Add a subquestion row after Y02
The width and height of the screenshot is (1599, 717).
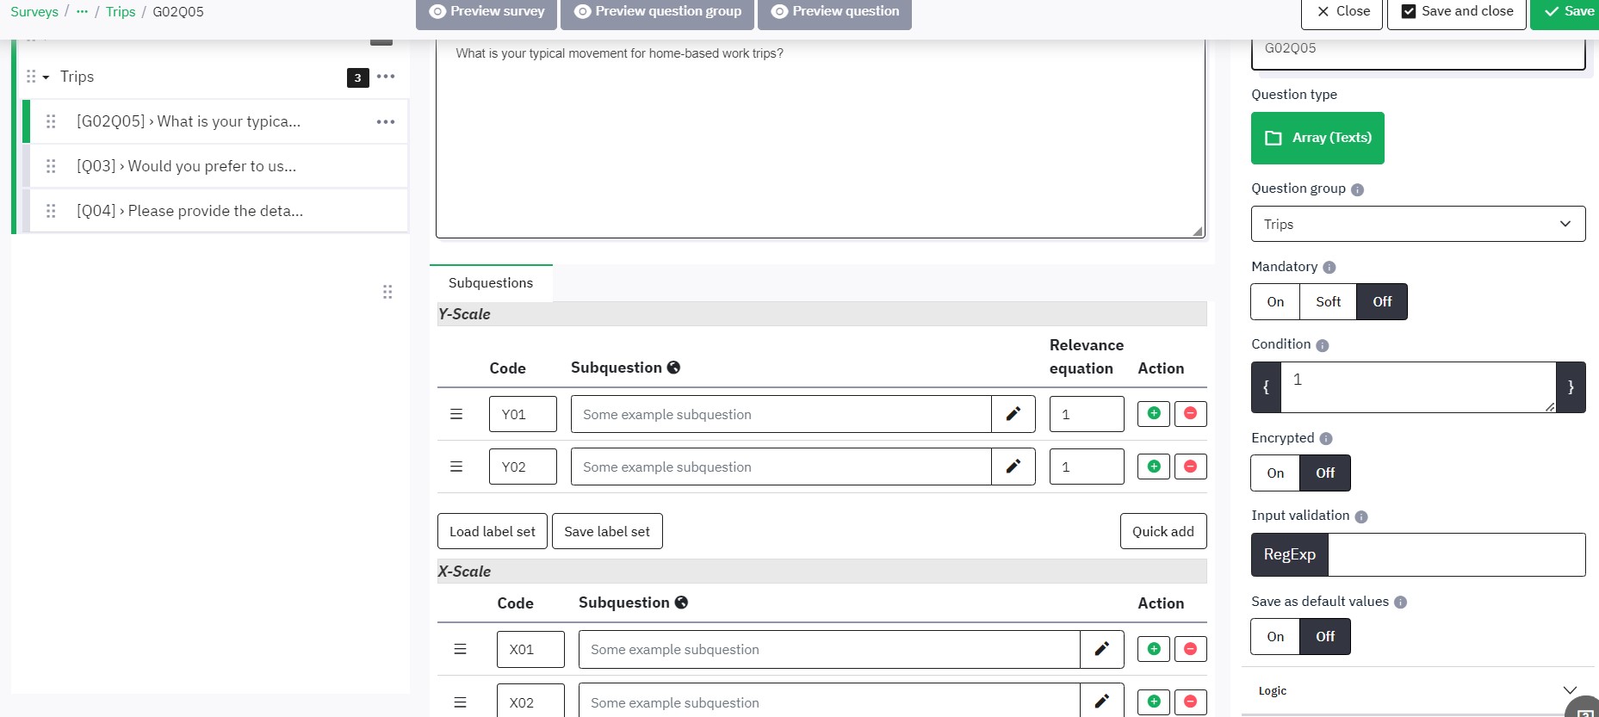[x=1153, y=467]
